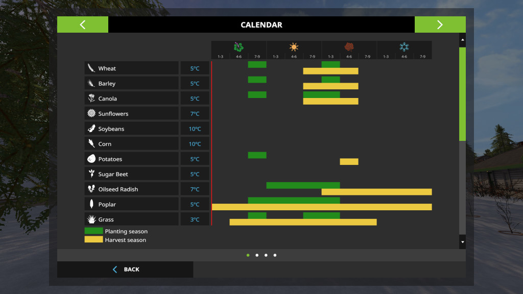
Task: Click the Poplar yellow harvest bar
Action: (x=322, y=207)
